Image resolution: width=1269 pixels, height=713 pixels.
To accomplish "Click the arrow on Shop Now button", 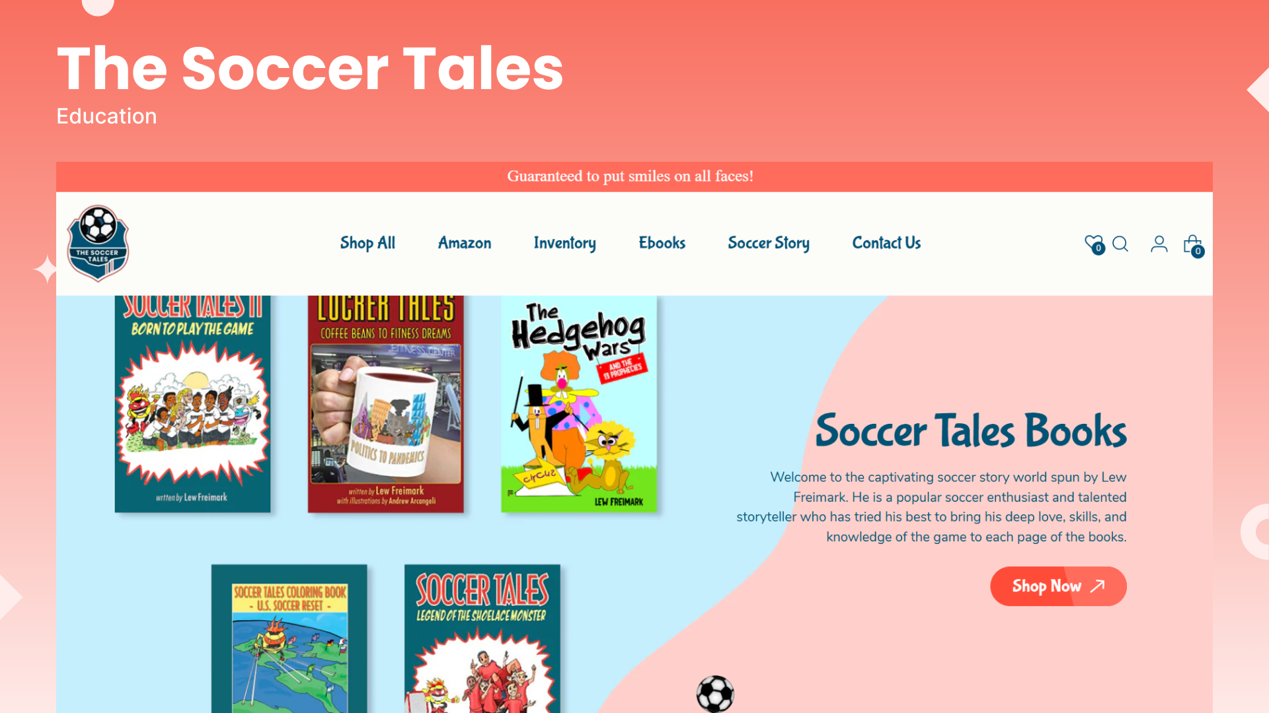I will point(1098,586).
